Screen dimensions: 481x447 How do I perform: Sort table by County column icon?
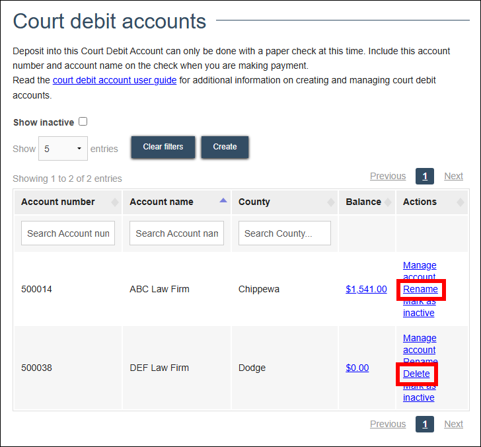click(x=330, y=202)
